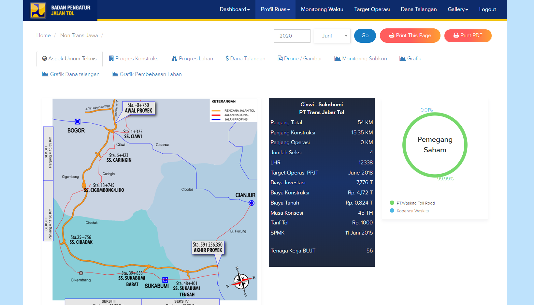Click the building icon beside Progres Konstruksi

coord(111,59)
